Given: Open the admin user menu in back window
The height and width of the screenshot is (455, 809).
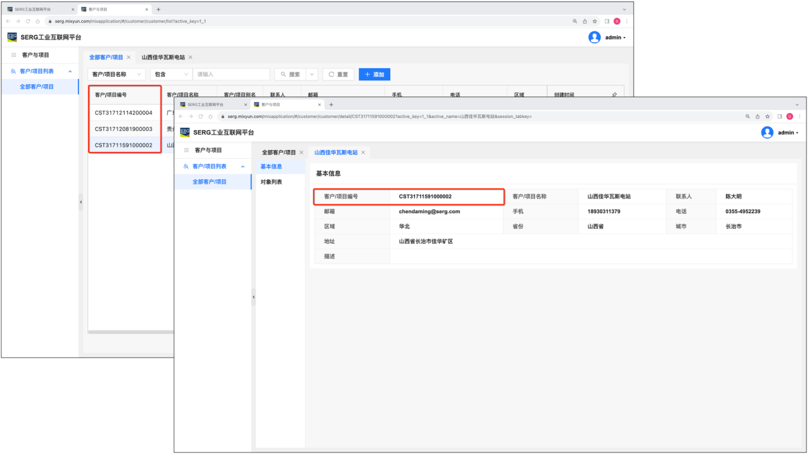Looking at the screenshot, I should (615, 38).
